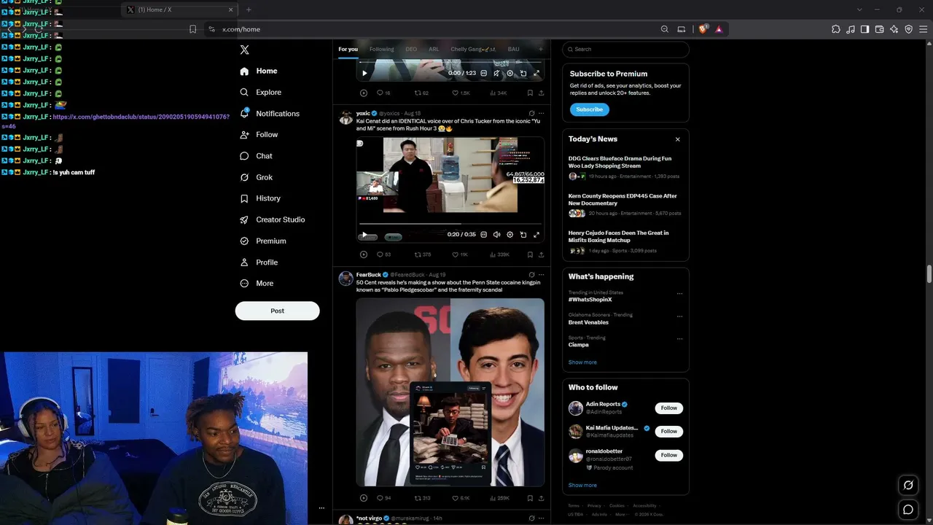Switch to the Following tab
933x525 pixels.
pyautogui.click(x=381, y=50)
